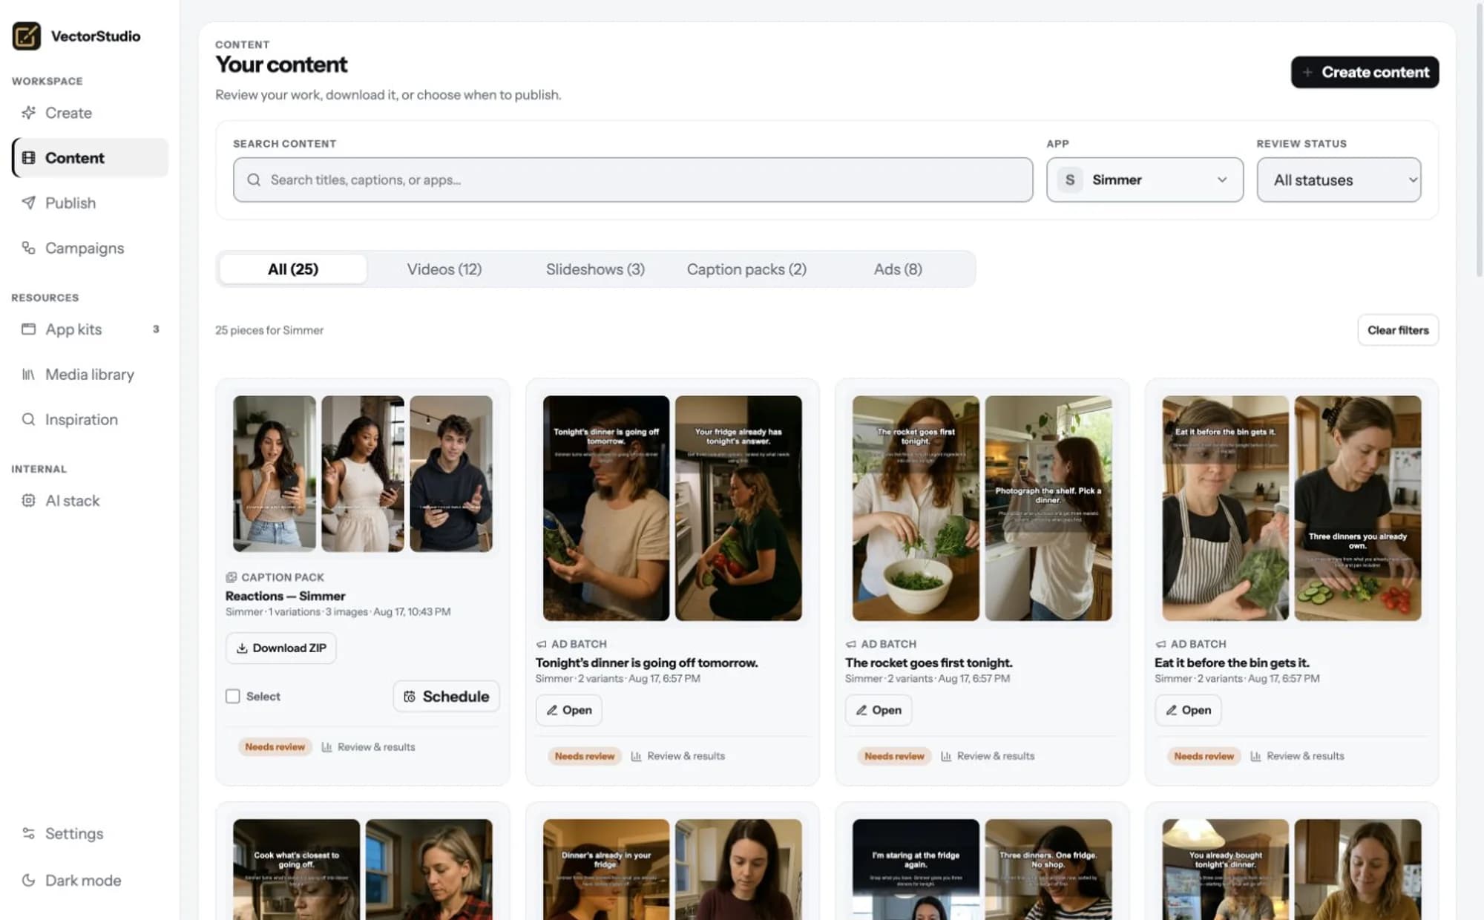
Task: Switch to the Caption packs (2) tab
Action: 746,269
